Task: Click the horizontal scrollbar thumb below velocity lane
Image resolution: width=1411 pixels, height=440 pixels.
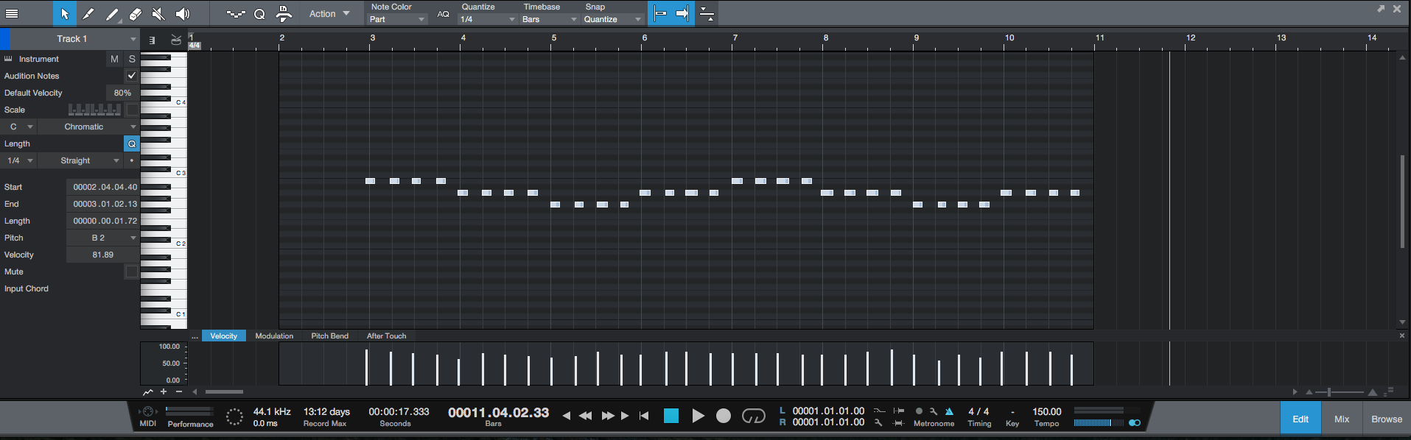Action: pos(224,391)
